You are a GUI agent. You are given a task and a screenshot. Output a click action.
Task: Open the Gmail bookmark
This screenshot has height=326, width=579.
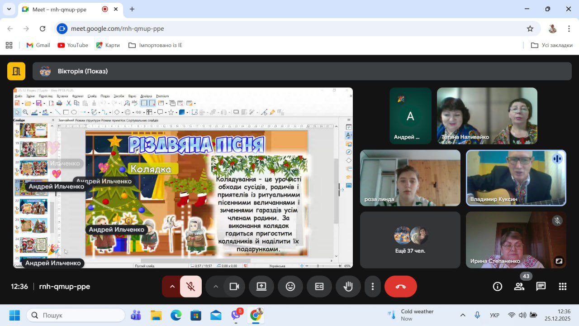point(38,45)
